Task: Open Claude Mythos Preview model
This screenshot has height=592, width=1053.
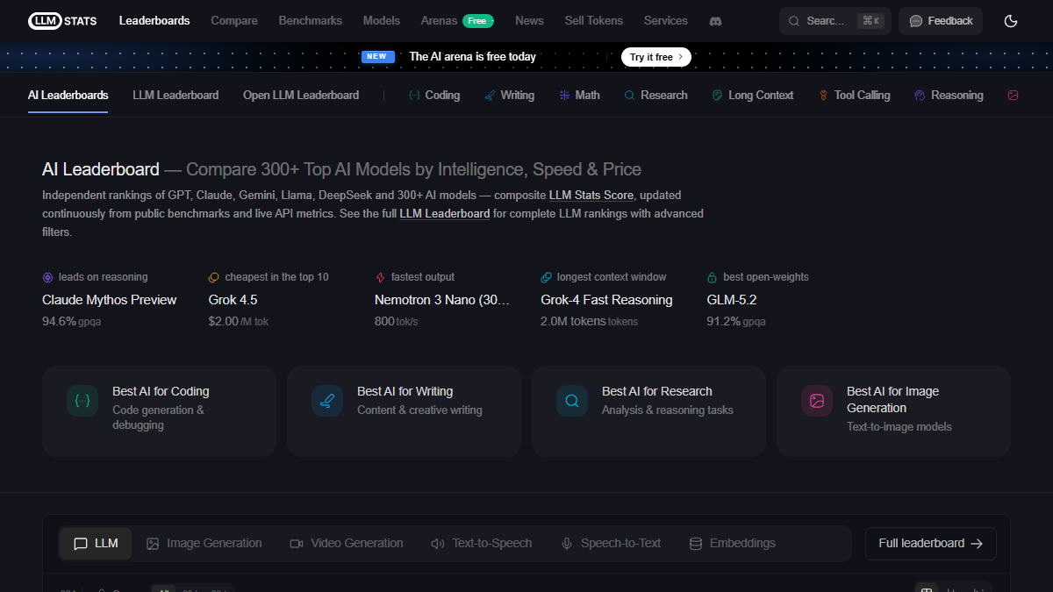Action: 110,300
